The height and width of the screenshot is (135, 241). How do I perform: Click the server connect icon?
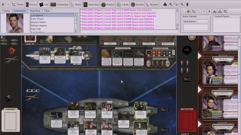coord(188,11)
